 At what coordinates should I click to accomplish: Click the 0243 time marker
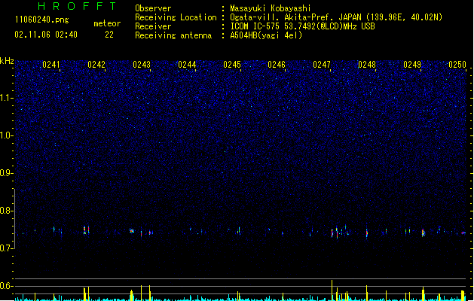coord(142,65)
